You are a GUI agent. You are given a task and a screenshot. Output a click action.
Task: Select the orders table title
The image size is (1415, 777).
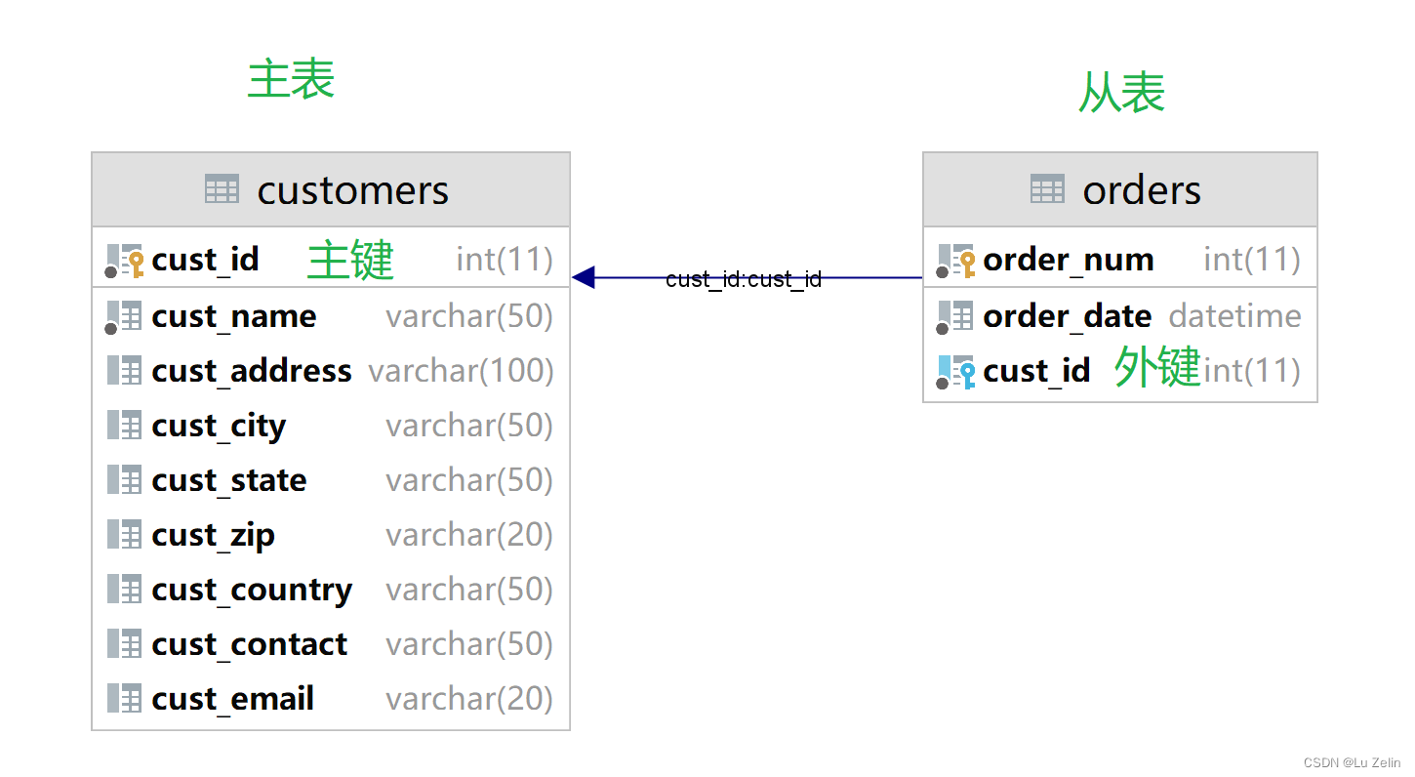point(1142,190)
